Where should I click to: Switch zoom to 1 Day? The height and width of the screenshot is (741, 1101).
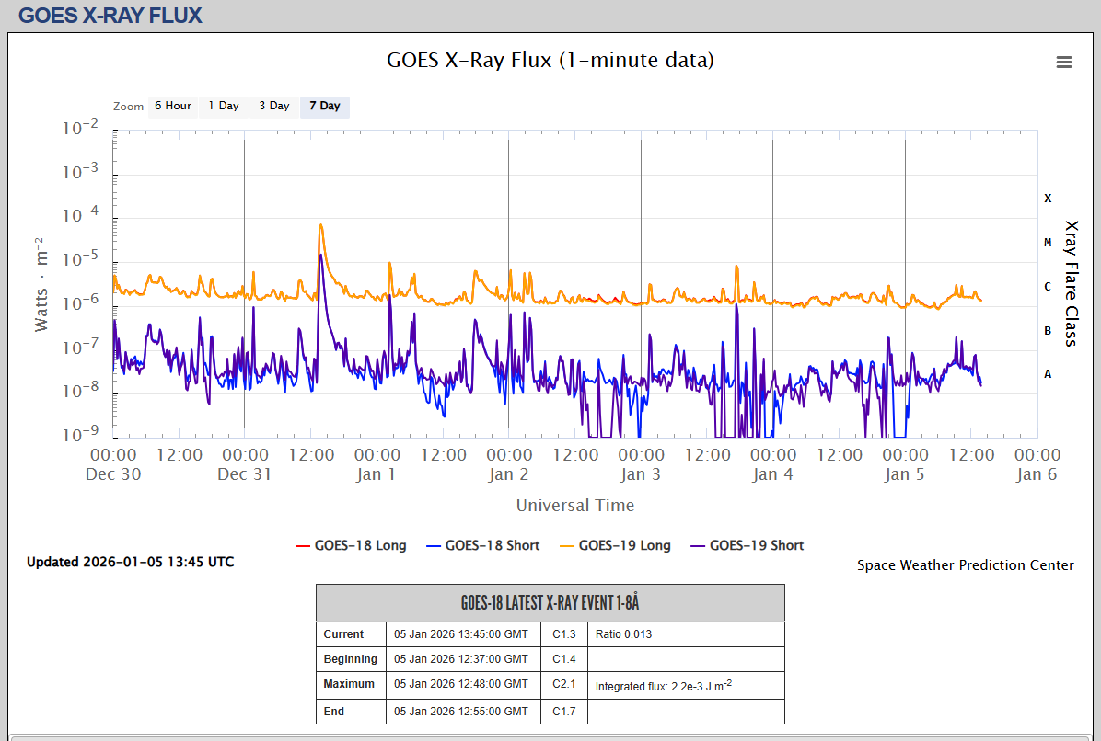click(x=223, y=106)
